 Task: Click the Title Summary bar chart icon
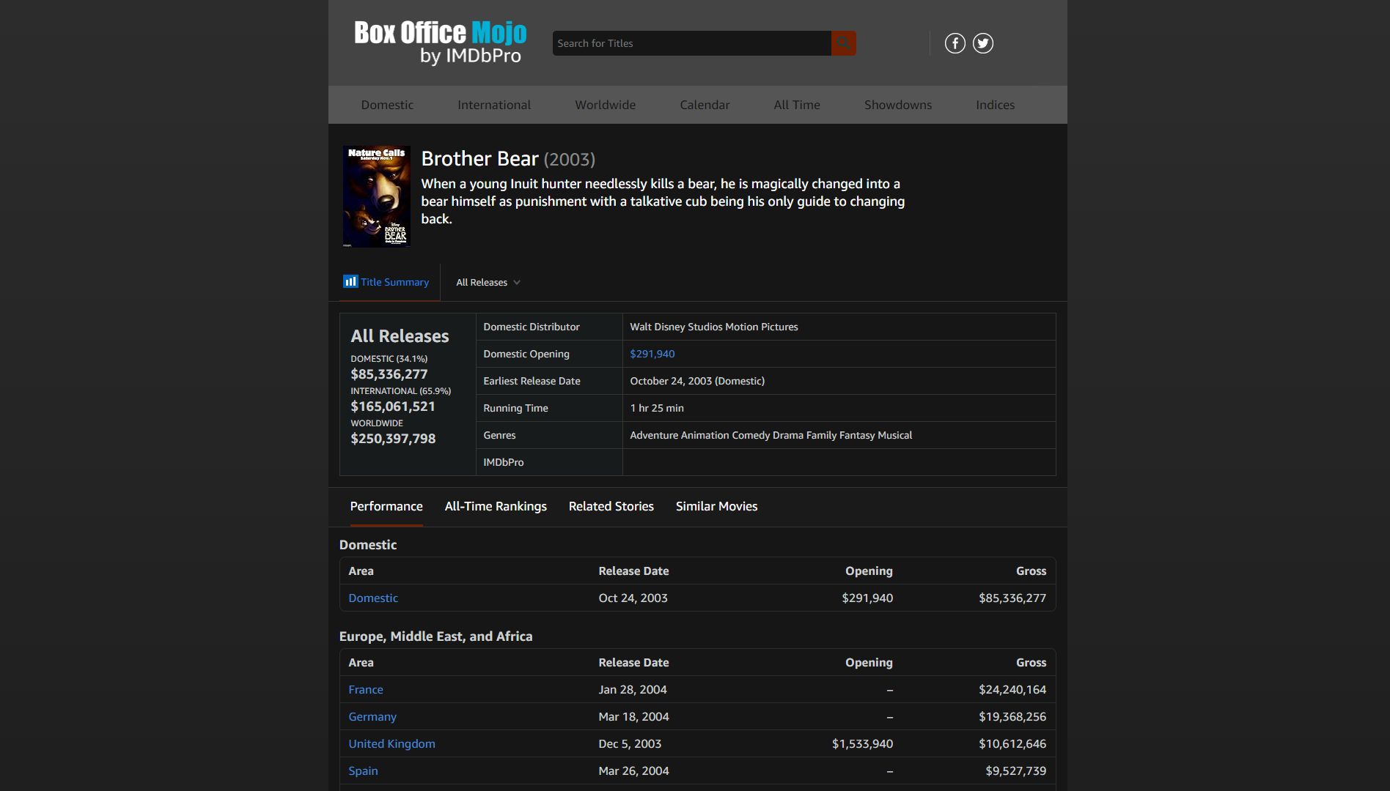pos(350,281)
